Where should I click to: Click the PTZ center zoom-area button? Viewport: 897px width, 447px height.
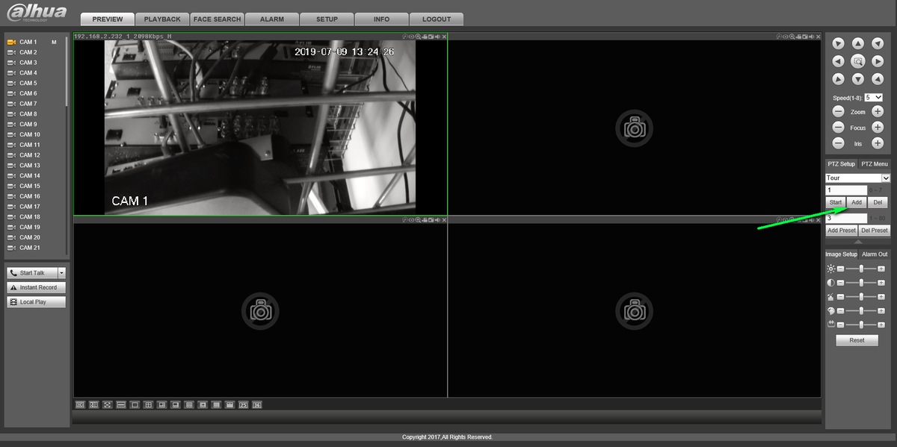[x=858, y=61]
